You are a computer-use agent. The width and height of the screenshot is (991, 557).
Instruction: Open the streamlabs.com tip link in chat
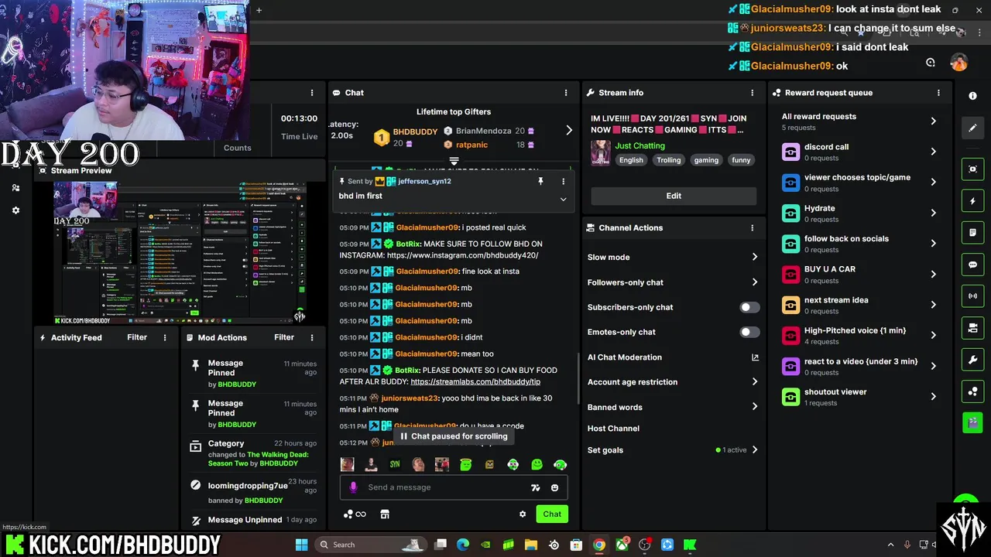475,381
